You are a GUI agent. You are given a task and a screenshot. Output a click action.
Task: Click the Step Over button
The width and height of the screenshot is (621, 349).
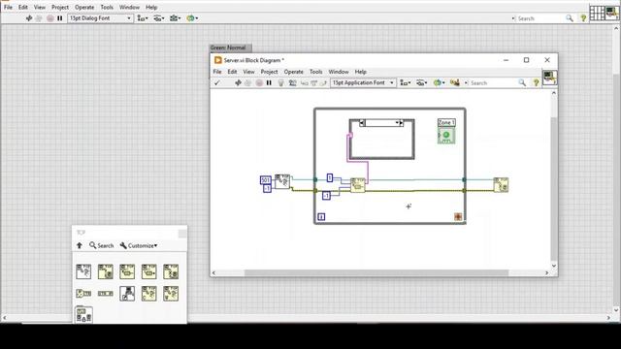click(313, 82)
